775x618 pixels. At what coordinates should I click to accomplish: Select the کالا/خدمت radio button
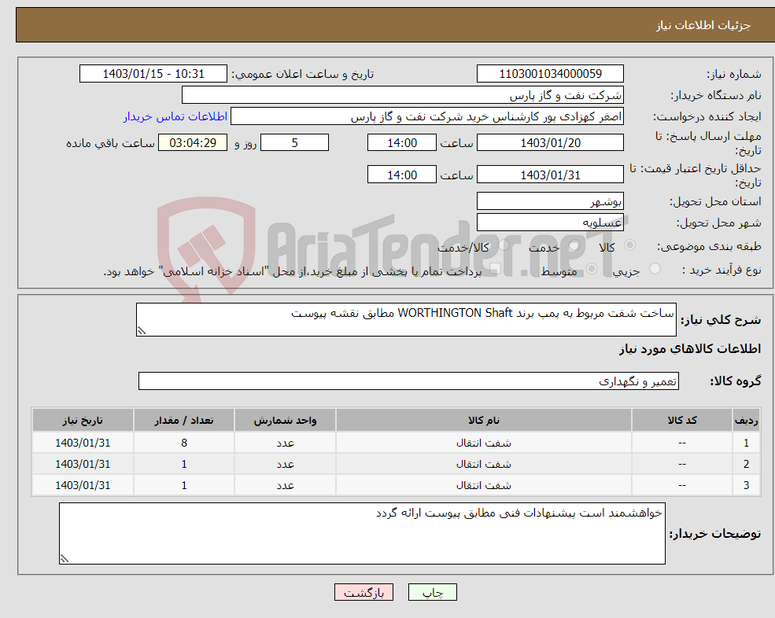pyautogui.click(x=504, y=245)
